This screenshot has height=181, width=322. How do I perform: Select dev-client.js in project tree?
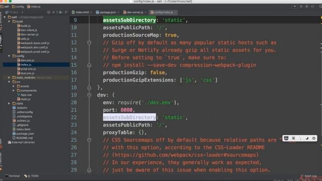click(27, 30)
